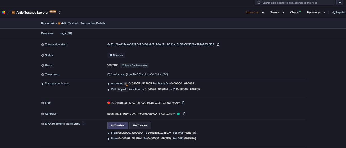Screen dimensions: 346x148
Task: Click the Transaction Details breadcrumb text
Action: tap(93, 23)
